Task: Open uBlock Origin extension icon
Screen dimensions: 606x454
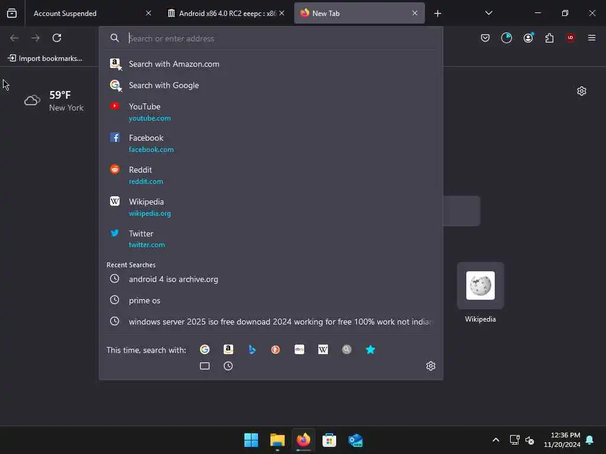Action: [x=570, y=38]
